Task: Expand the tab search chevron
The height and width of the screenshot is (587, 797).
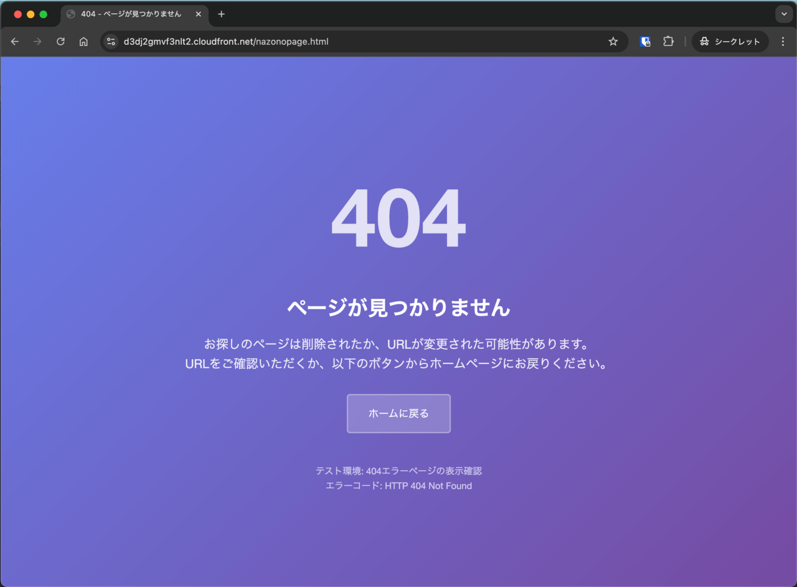Action: [x=784, y=14]
